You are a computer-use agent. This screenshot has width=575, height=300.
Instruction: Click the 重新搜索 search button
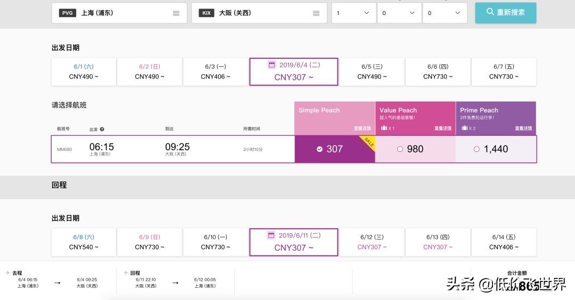point(505,13)
